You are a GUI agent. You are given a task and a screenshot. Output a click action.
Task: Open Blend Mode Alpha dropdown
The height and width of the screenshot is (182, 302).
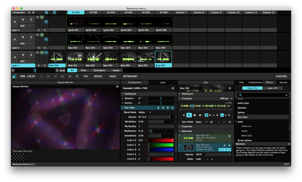145,112
